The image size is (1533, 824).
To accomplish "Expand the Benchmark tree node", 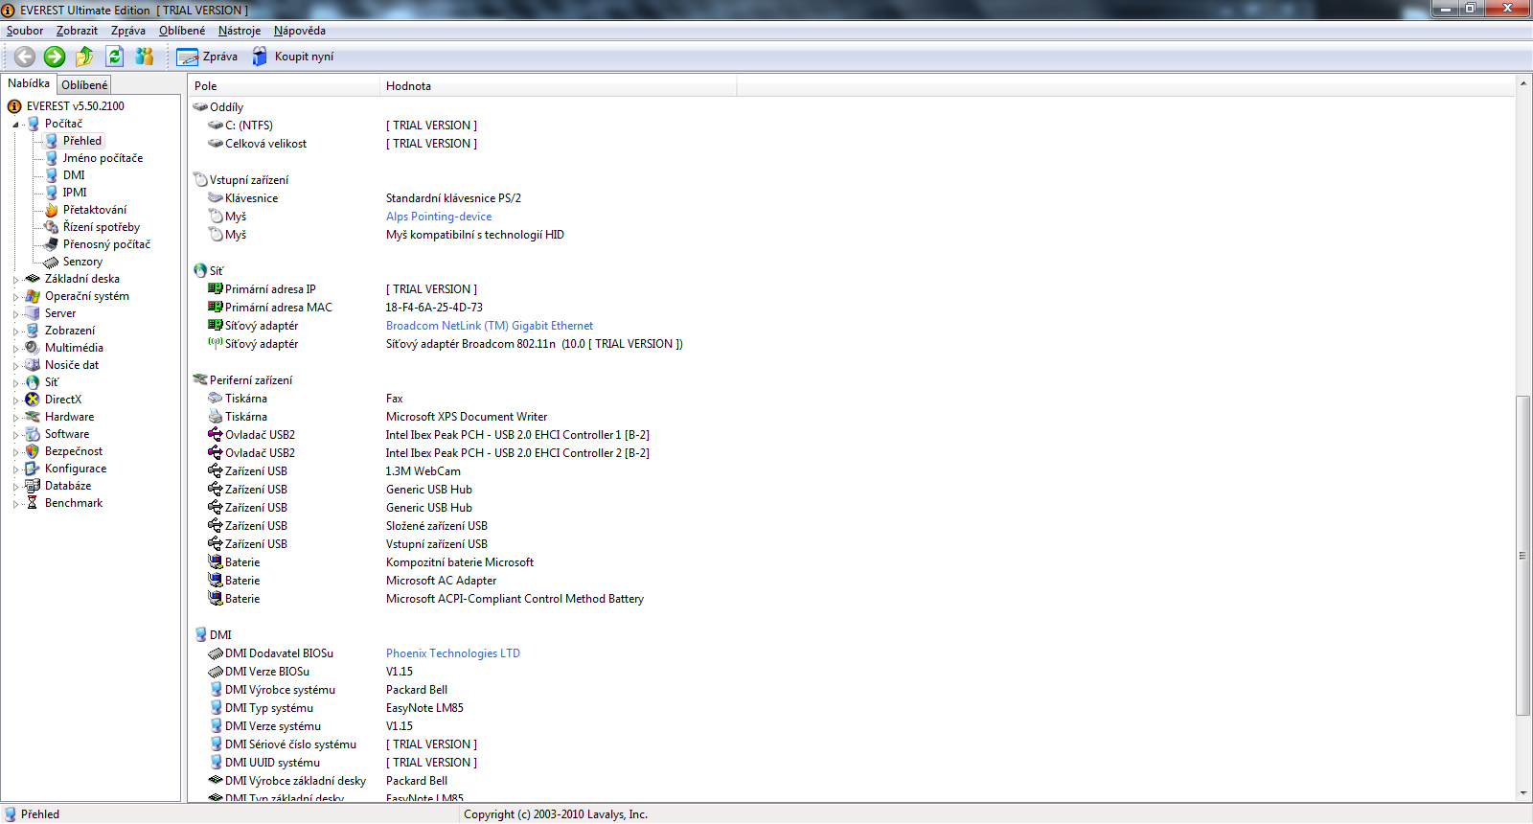I will (x=16, y=504).
